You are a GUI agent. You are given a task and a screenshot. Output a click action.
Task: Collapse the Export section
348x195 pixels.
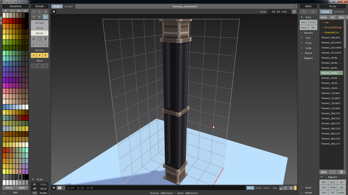click(x=321, y=177)
